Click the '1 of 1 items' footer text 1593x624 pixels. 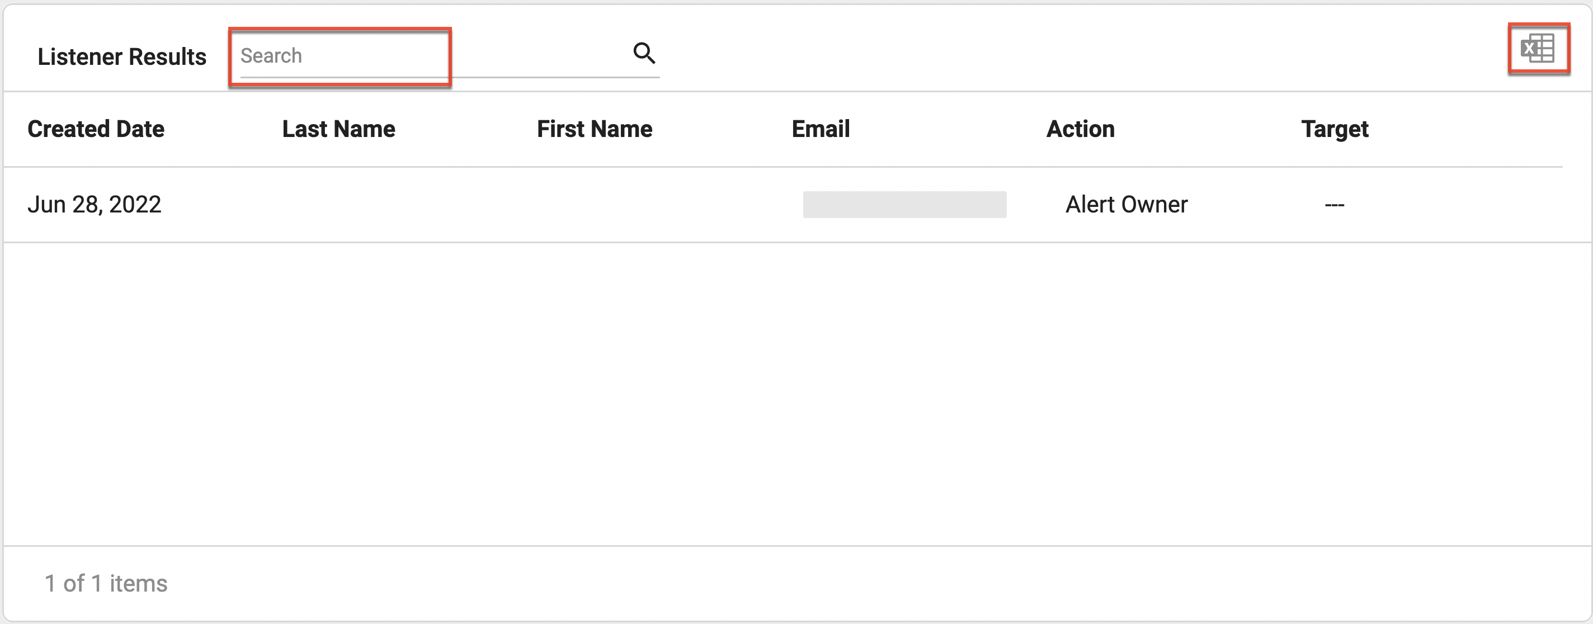point(106,583)
